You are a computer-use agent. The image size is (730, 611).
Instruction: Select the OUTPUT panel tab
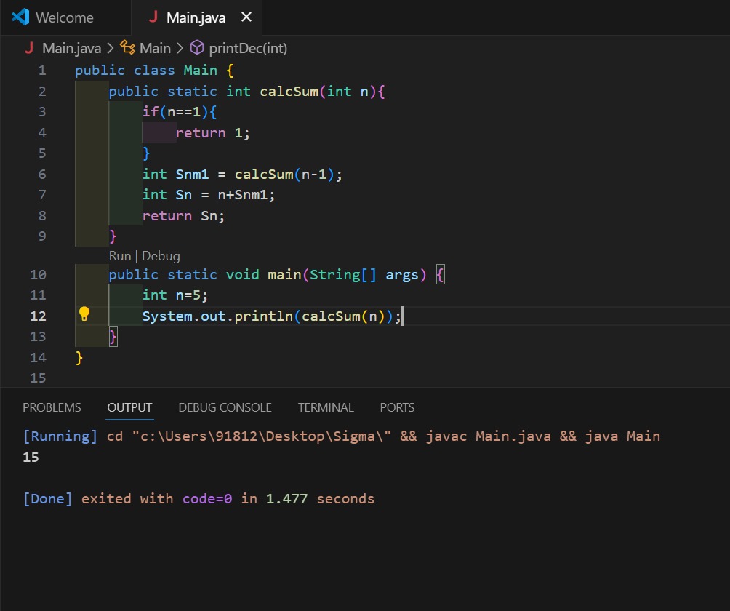[129, 407]
